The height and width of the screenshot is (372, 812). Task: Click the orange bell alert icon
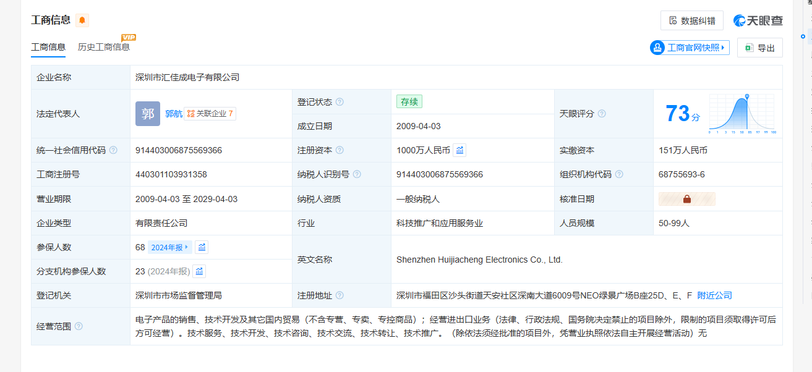click(82, 20)
